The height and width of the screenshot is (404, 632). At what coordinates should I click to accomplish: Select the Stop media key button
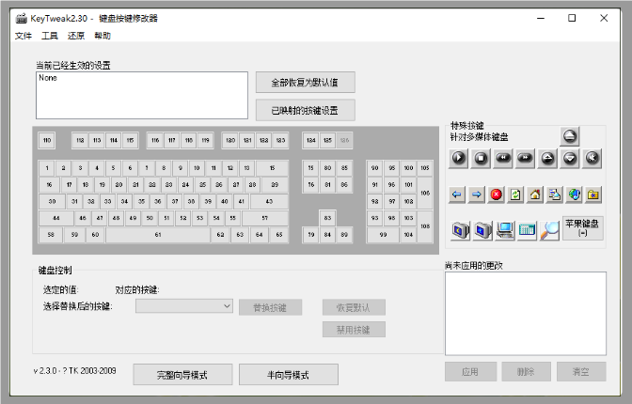[x=481, y=158]
